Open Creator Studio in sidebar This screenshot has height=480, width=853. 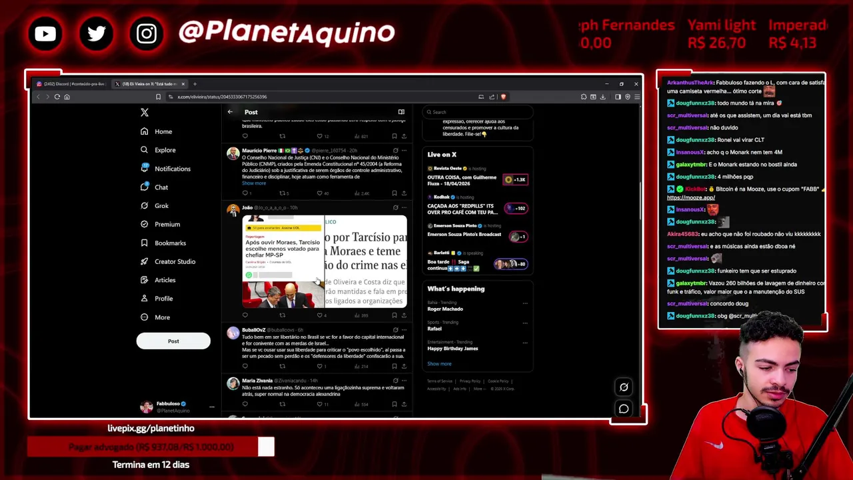click(168, 261)
